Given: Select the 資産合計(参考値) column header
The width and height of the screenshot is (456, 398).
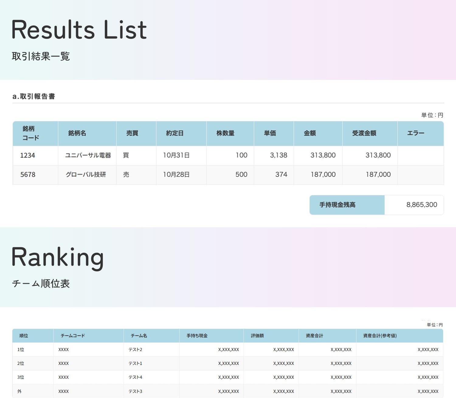Looking at the screenshot, I should [x=380, y=336].
